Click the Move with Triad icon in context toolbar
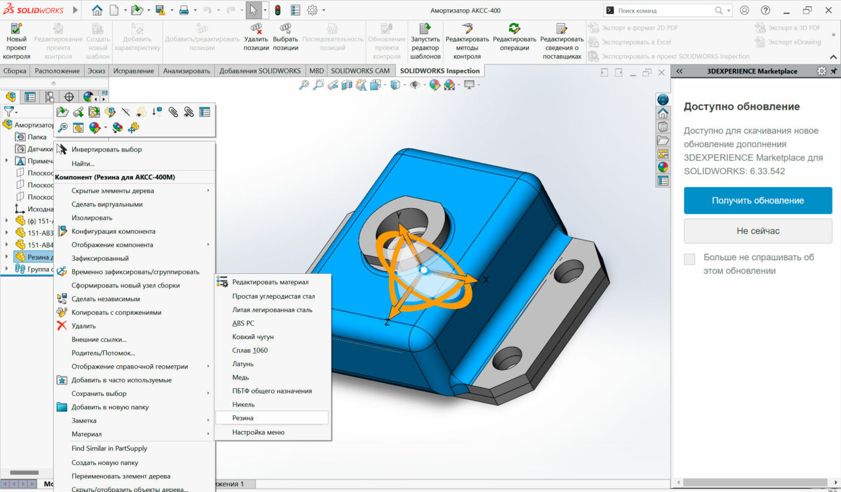The width and height of the screenshot is (841, 492). [134, 127]
